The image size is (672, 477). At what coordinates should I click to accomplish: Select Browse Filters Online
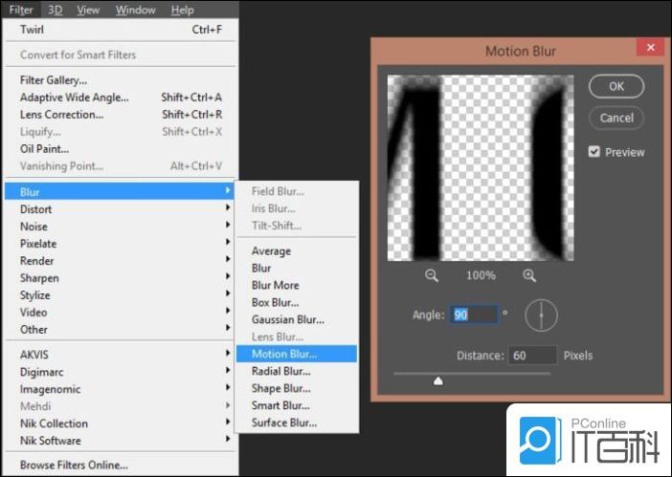click(74, 466)
